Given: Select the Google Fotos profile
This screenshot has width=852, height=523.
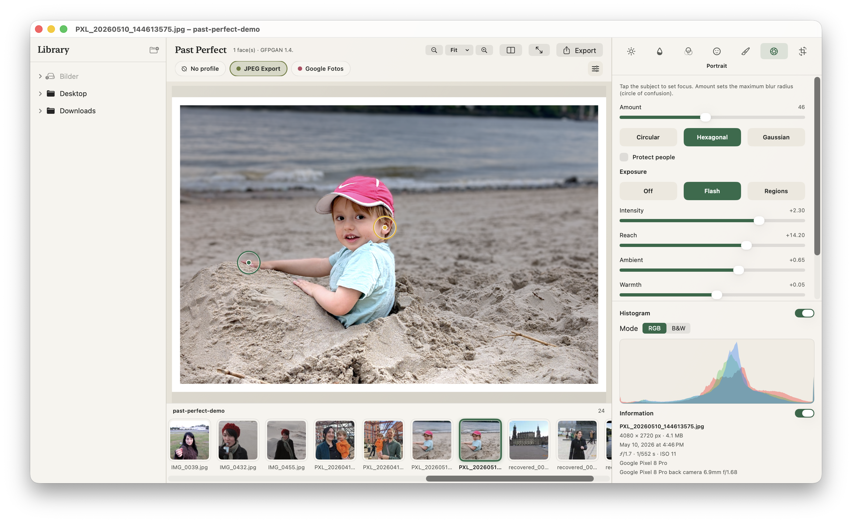Looking at the screenshot, I should (321, 69).
